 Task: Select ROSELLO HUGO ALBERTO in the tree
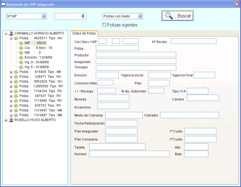(x=35, y=120)
